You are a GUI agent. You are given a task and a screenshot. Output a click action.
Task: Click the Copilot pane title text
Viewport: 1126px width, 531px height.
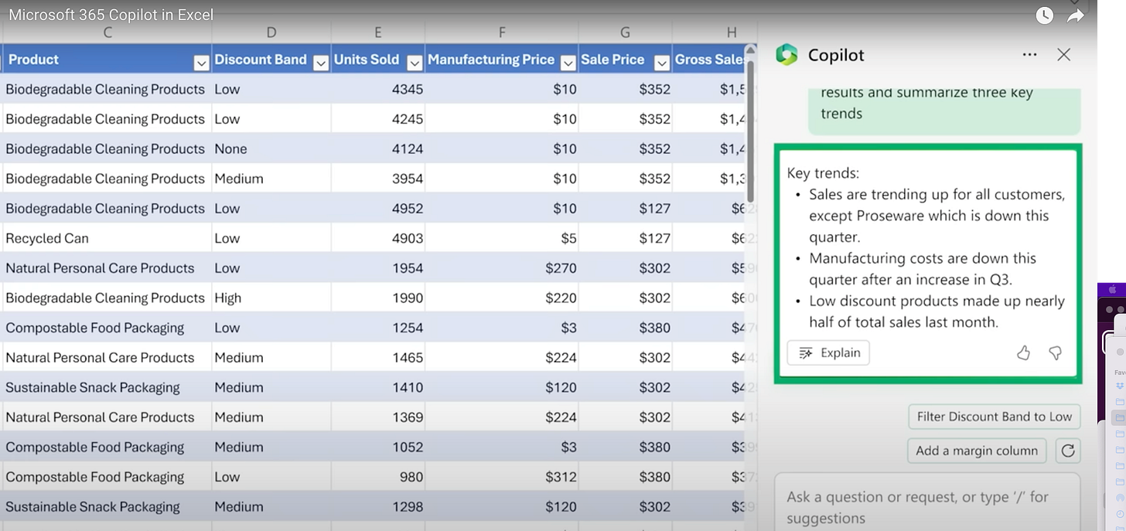[x=836, y=55]
